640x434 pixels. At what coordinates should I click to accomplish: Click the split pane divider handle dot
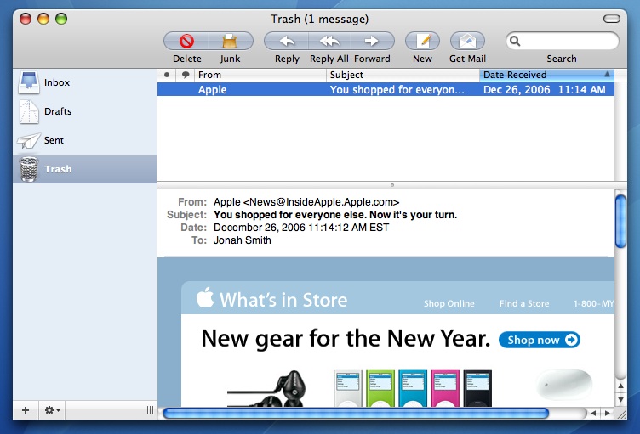pyautogui.click(x=392, y=185)
